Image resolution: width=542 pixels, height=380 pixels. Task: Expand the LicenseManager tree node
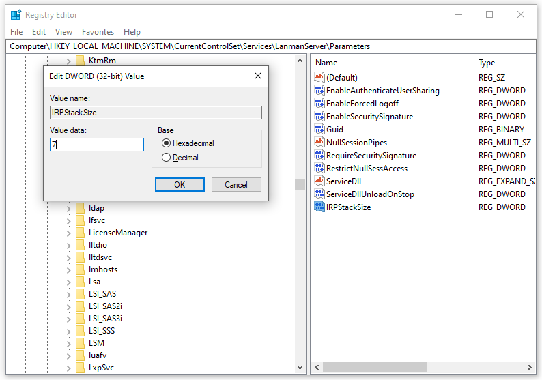click(68, 233)
